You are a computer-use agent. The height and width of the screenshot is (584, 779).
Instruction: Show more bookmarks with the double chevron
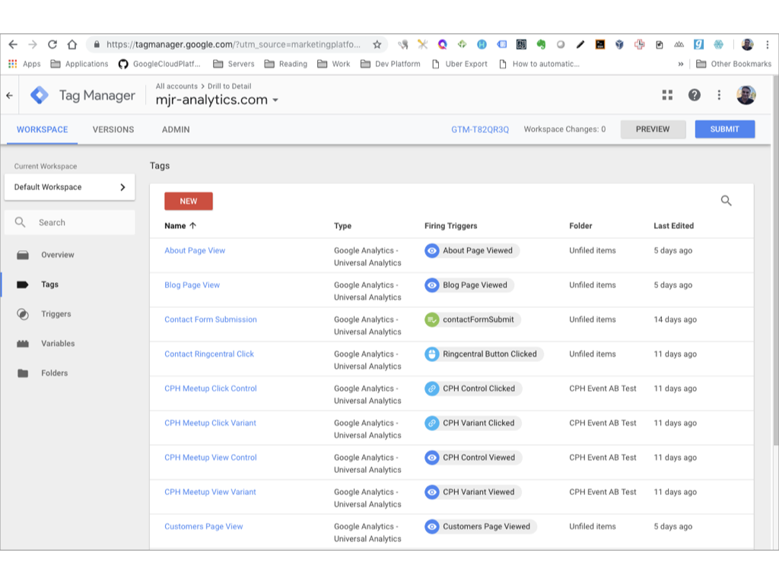click(x=681, y=64)
